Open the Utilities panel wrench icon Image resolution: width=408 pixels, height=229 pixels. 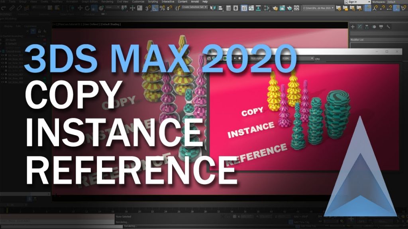pyautogui.click(x=388, y=27)
